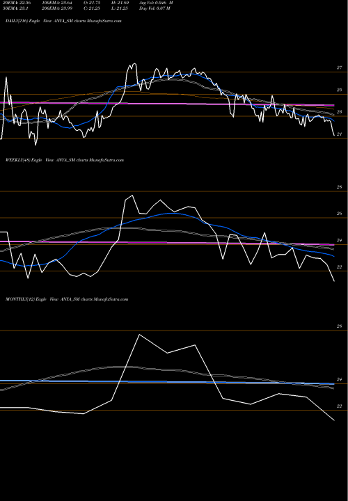Click the 23 price label on the daily chart
348x501 pixels.
(x=339, y=112)
